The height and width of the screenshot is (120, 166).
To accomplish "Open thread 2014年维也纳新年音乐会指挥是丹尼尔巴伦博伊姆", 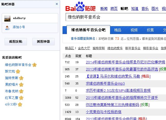I will point(125,62).
